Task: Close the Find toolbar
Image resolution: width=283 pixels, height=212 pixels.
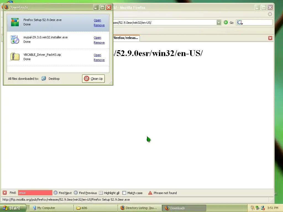Action: point(5,193)
